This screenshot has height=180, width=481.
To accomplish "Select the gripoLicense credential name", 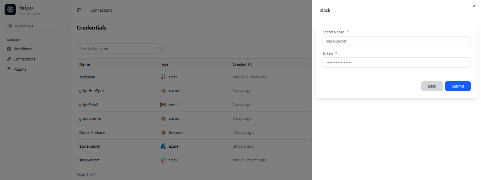I will click(90, 118).
